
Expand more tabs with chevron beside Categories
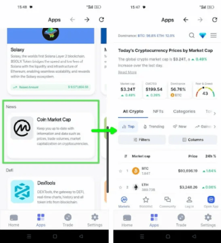[x=215, y=113]
